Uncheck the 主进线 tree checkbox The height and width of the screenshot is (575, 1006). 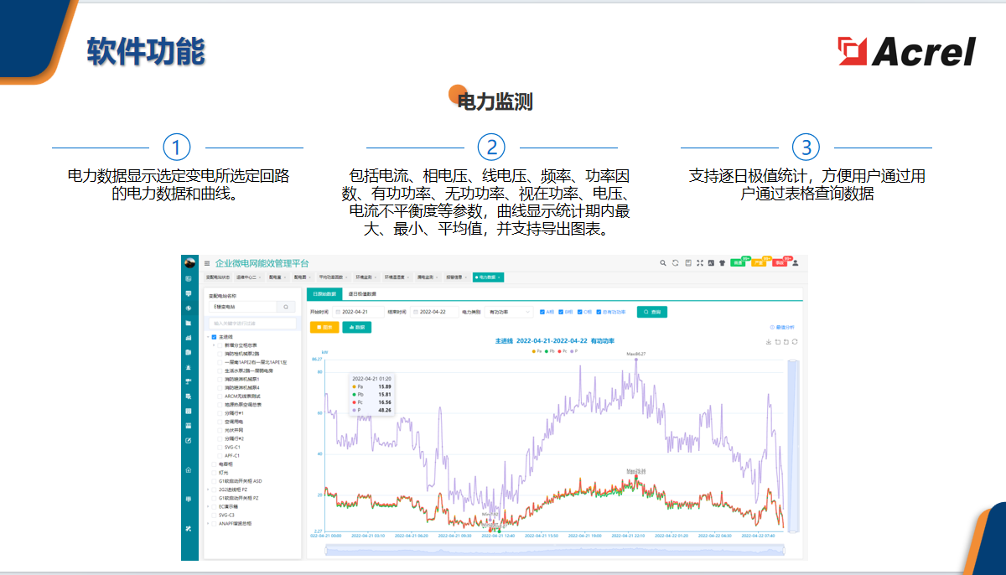[214, 337]
